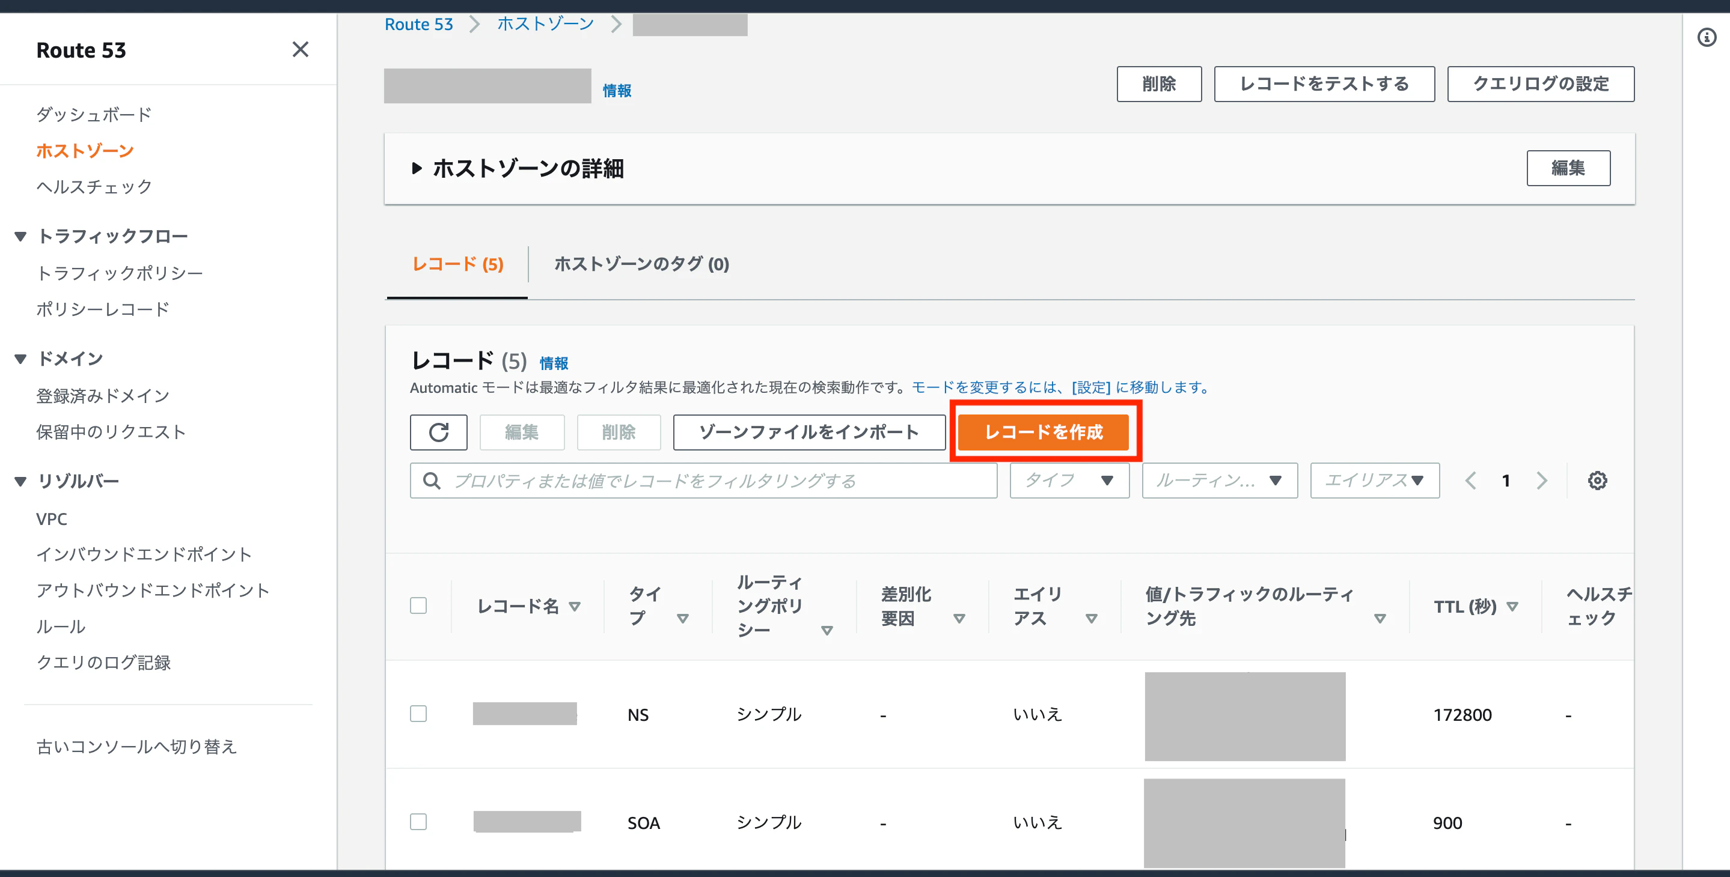Switch to the ホストゾーンのタグ (0) tab
Screen dimensions: 1730x877
[640, 264]
